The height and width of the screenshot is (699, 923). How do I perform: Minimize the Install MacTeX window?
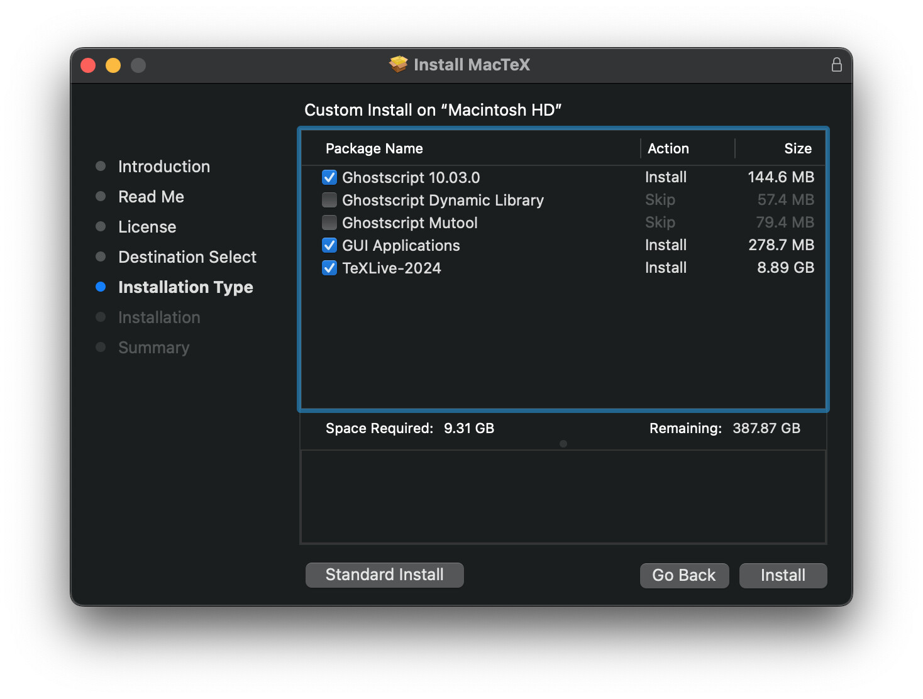coord(113,65)
